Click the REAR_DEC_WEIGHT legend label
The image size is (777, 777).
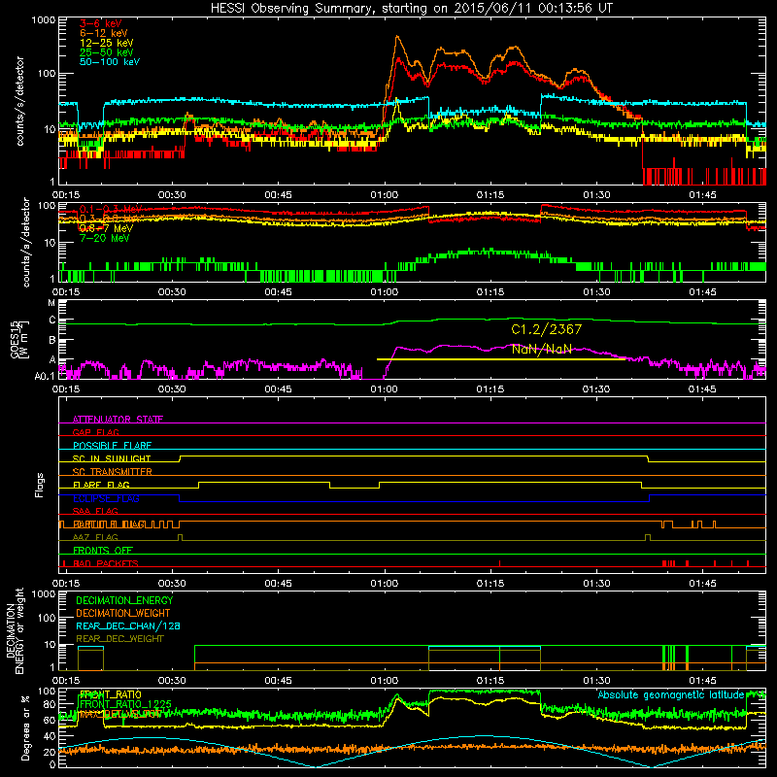click(x=119, y=639)
